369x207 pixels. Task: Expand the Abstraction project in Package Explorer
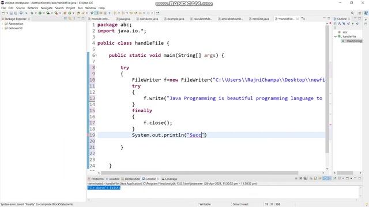[x=2, y=24]
